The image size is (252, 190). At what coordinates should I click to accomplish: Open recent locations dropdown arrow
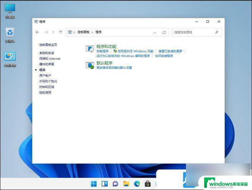coord(53,32)
